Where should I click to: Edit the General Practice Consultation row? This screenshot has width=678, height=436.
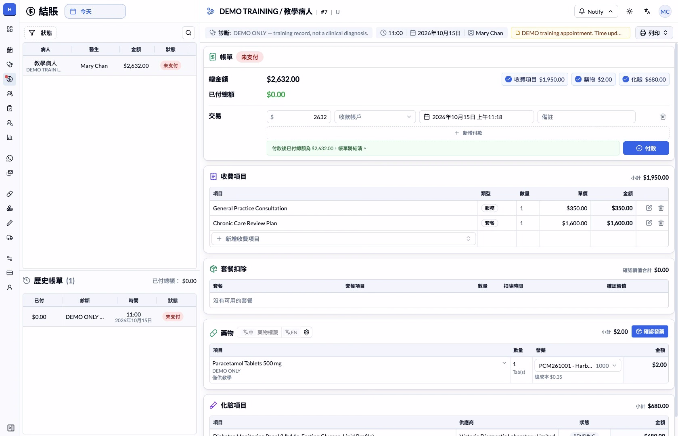pos(649,208)
